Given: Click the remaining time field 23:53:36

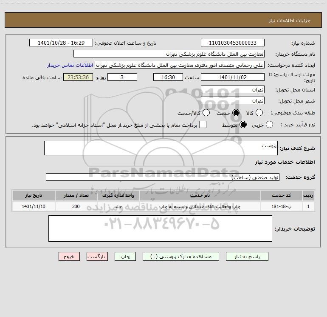Looking at the screenshot, I should point(78,77).
